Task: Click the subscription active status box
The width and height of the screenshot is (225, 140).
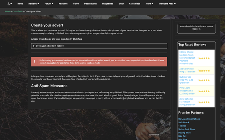Action: (196, 29)
